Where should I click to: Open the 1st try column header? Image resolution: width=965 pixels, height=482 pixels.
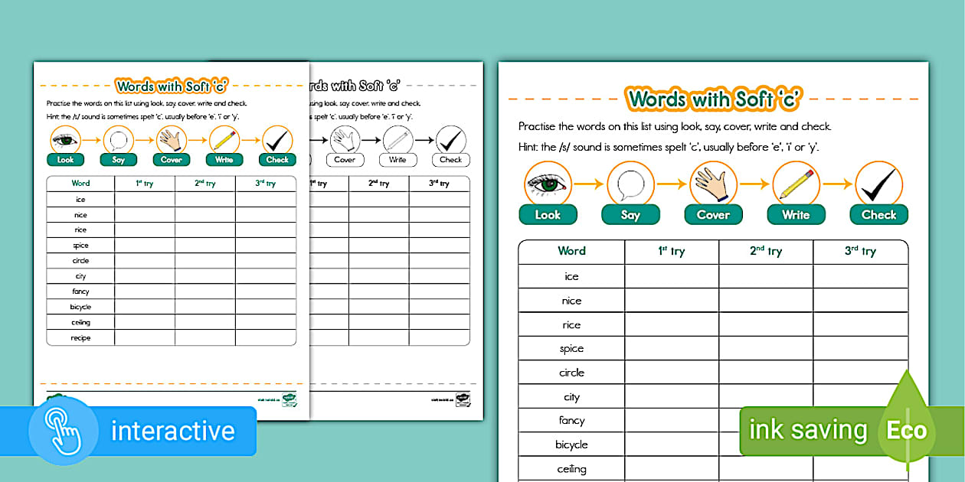(671, 251)
